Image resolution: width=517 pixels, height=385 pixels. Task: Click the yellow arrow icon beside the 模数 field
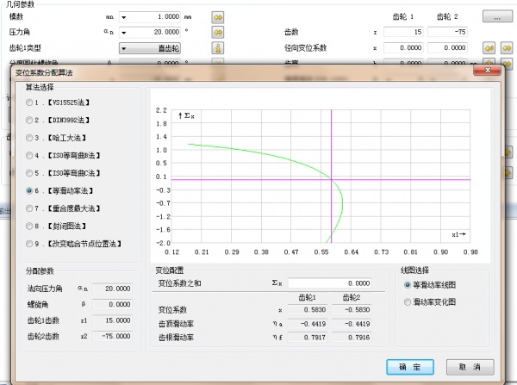[218, 17]
